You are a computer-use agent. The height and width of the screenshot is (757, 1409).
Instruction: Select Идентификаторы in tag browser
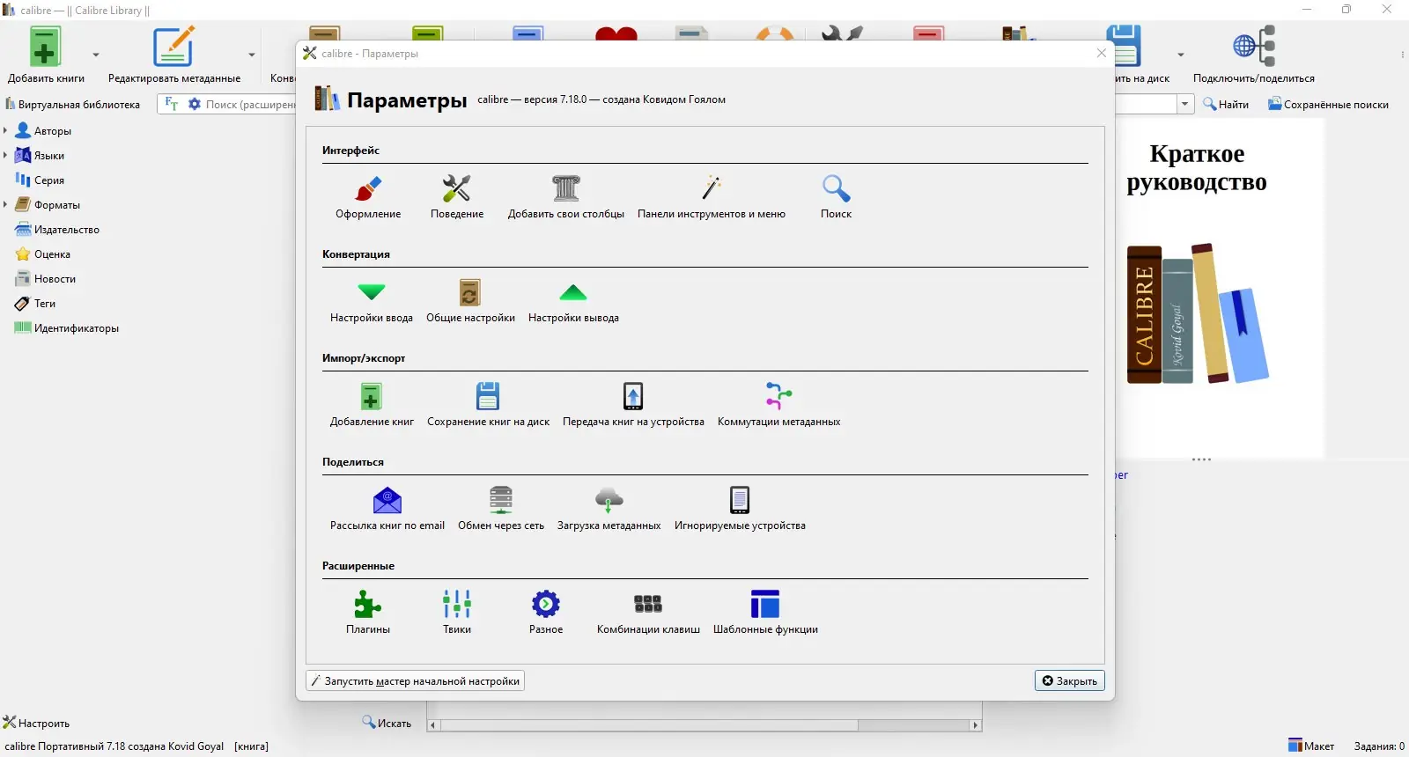(x=67, y=327)
